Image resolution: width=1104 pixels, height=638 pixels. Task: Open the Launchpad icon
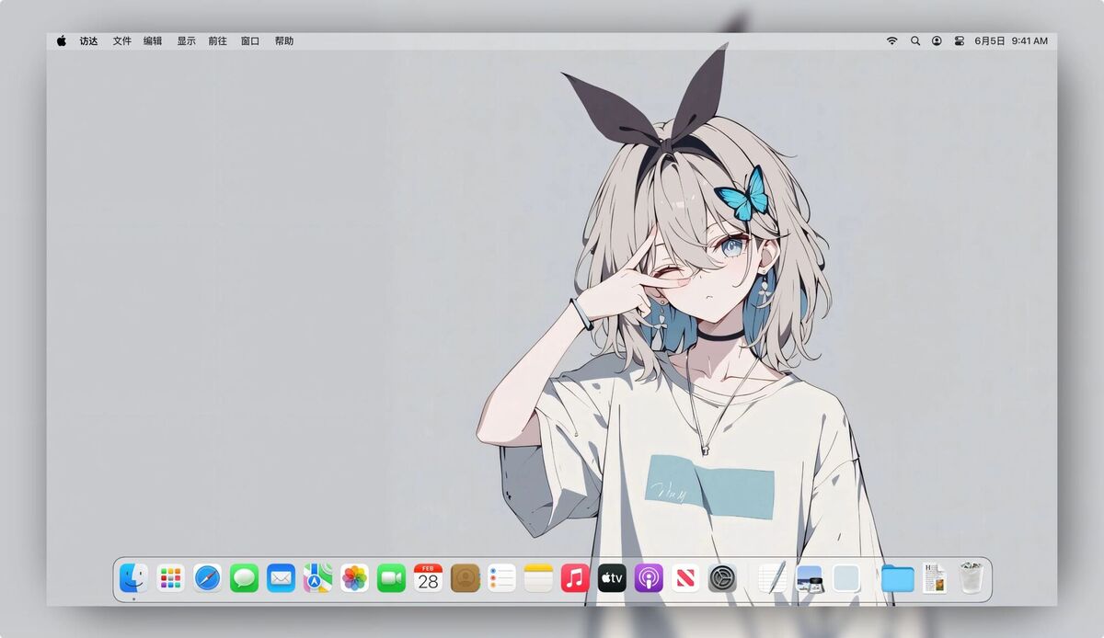[170, 578]
